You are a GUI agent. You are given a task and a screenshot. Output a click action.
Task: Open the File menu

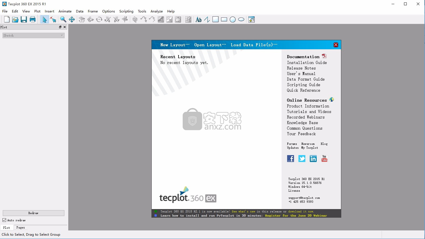(x=5, y=11)
